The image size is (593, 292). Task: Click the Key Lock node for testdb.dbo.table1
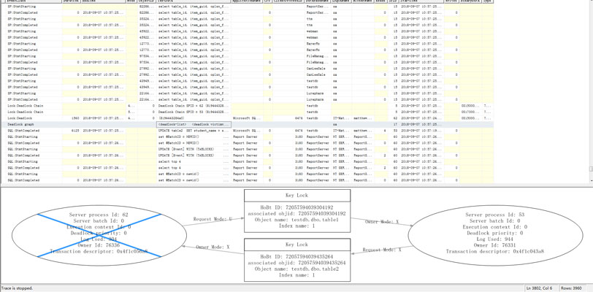point(297,211)
